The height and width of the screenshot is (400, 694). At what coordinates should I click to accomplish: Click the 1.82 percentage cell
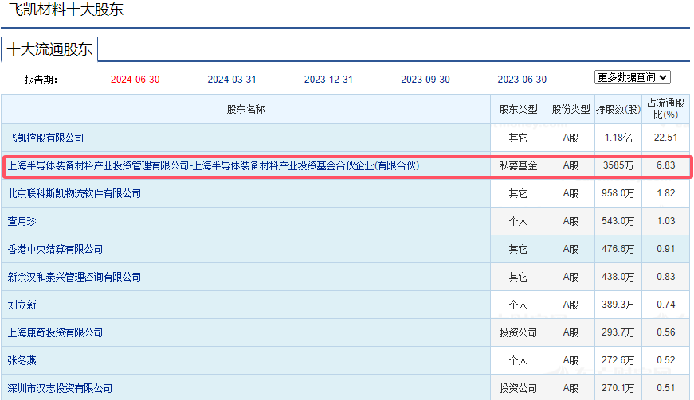(665, 193)
